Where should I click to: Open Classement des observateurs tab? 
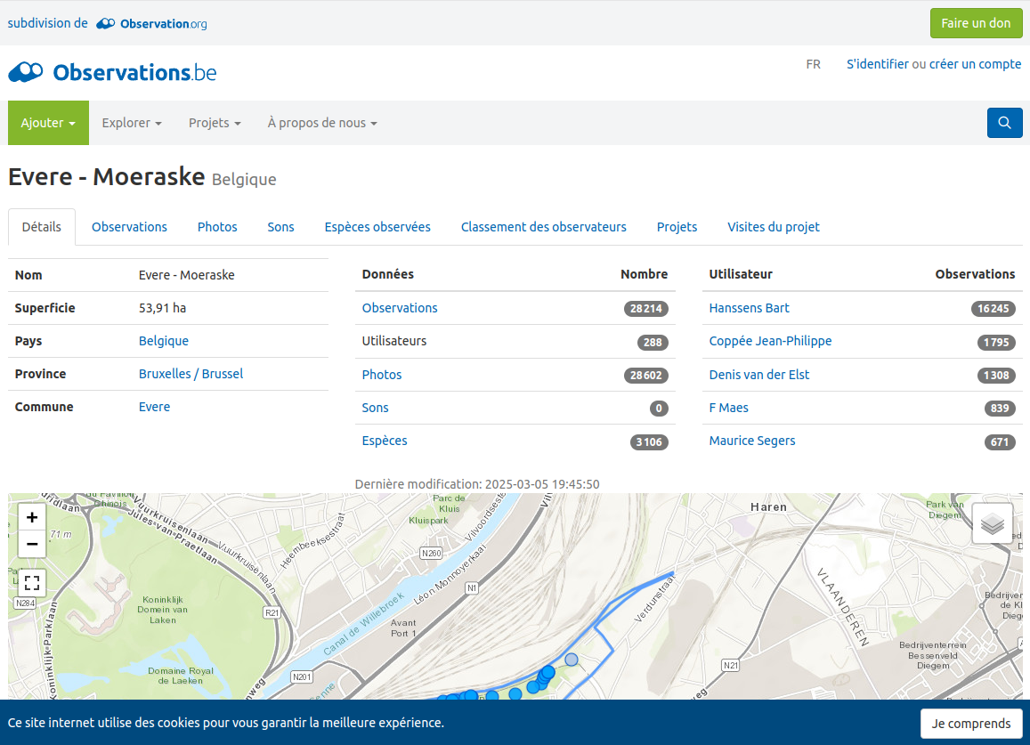544,227
